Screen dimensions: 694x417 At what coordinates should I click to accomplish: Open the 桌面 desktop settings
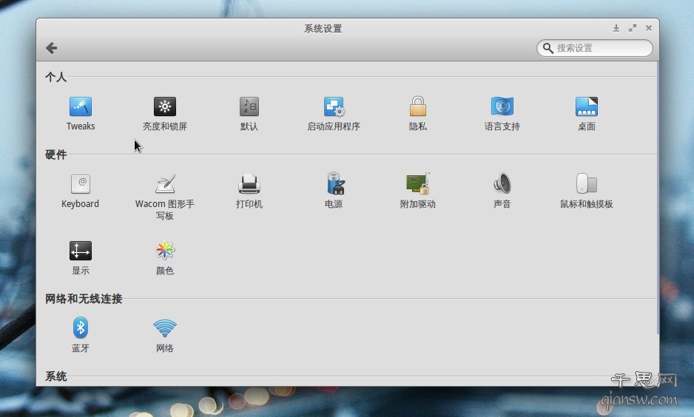point(587,114)
